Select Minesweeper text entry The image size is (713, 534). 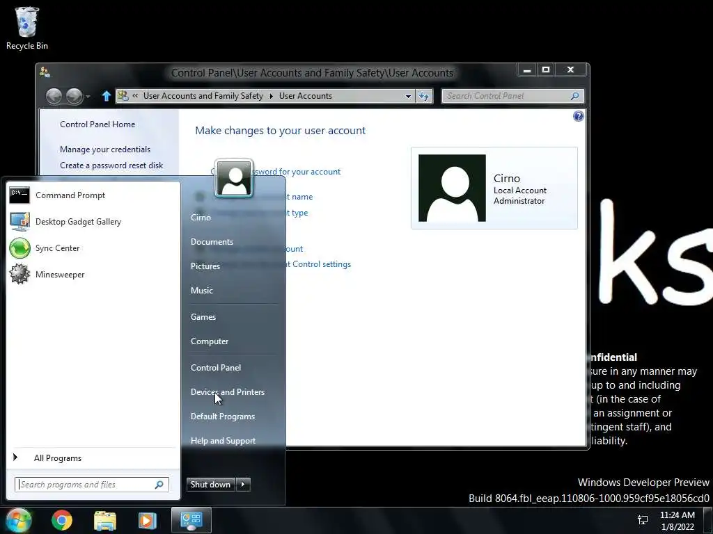click(x=60, y=274)
